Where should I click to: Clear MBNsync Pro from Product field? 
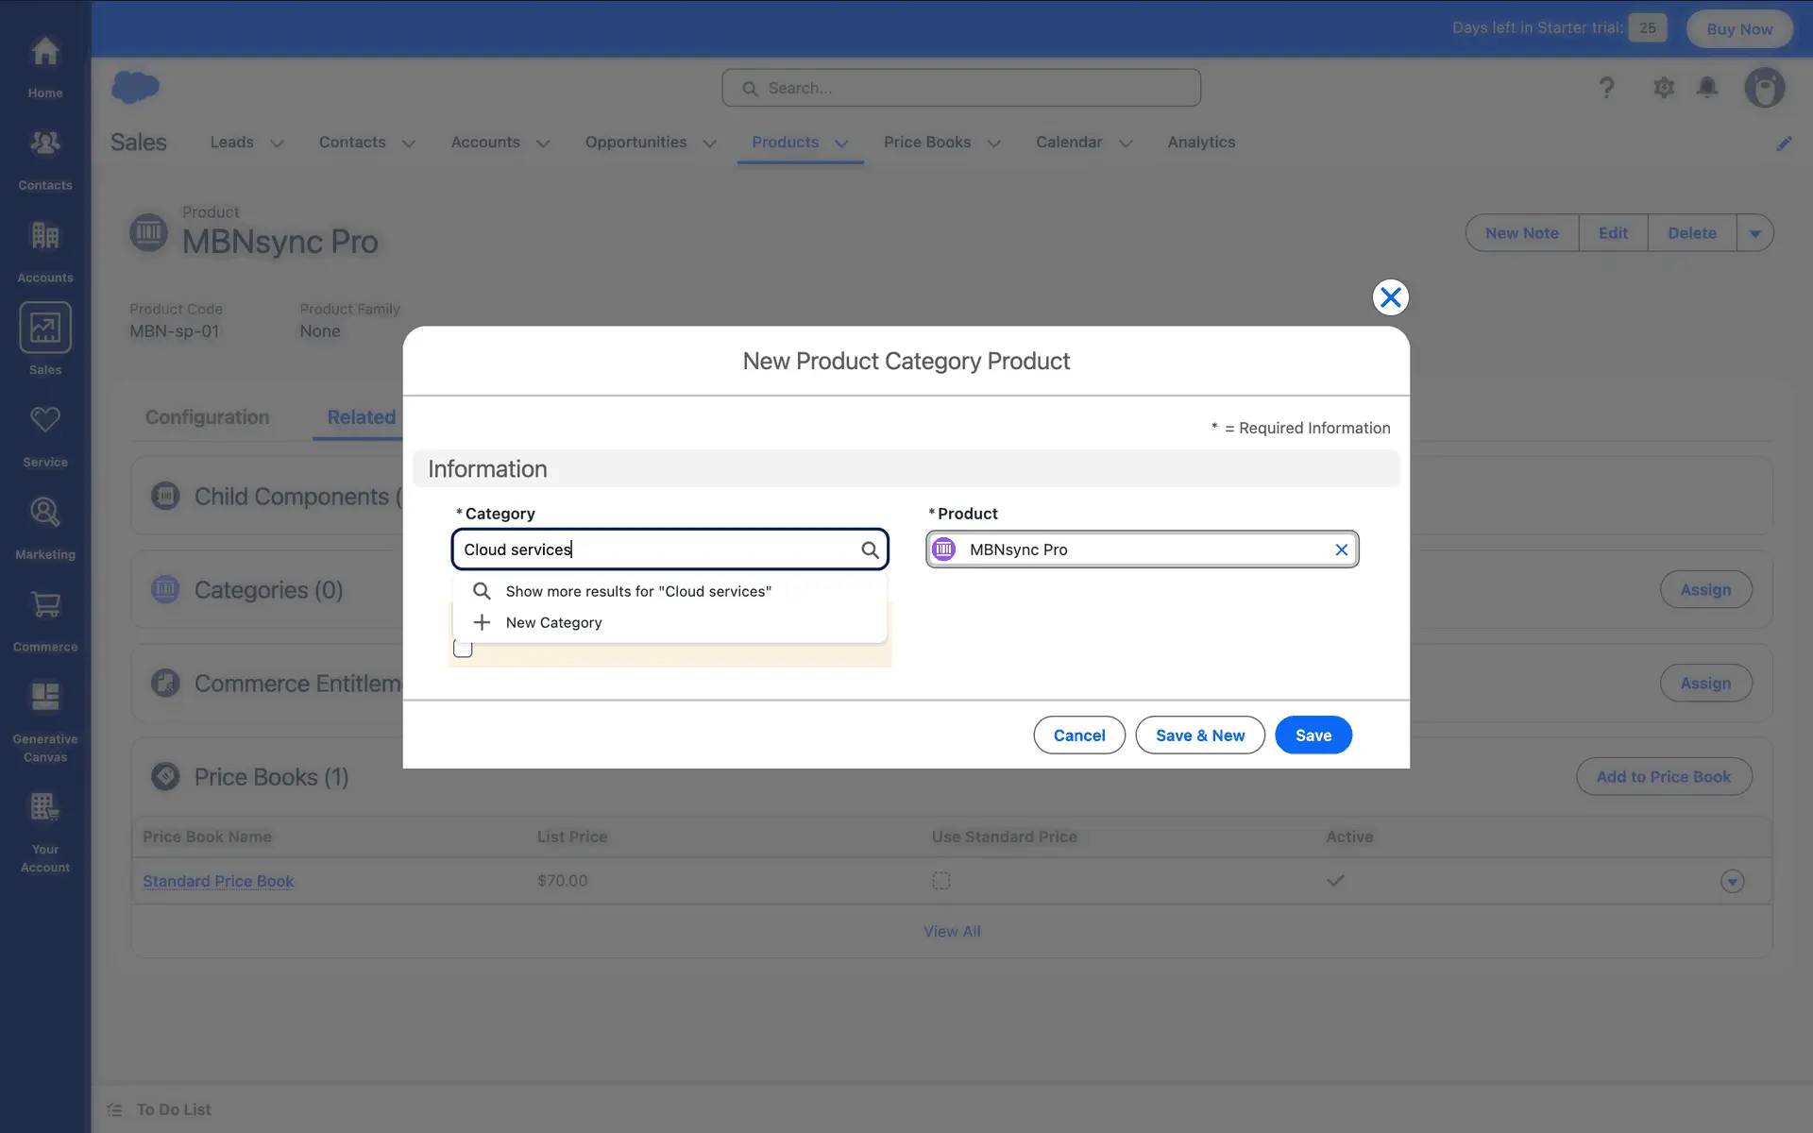[x=1341, y=550]
